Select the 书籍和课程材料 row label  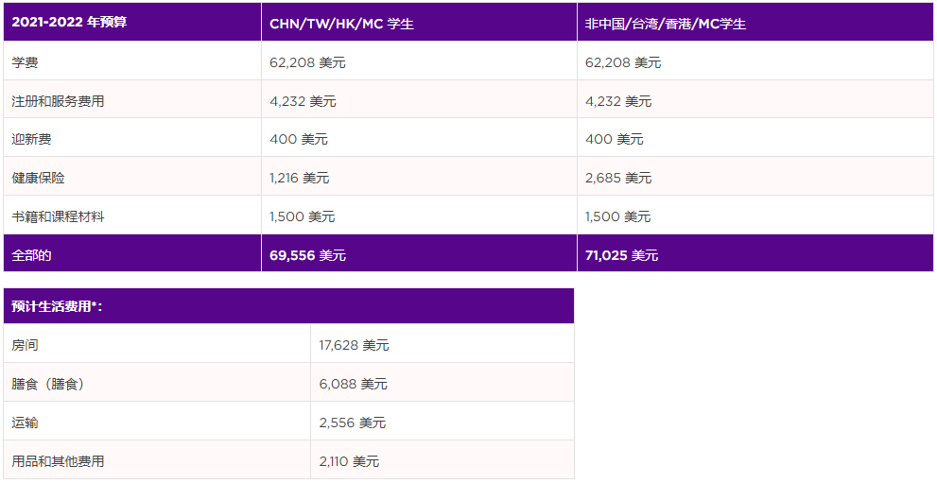coord(58,216)
